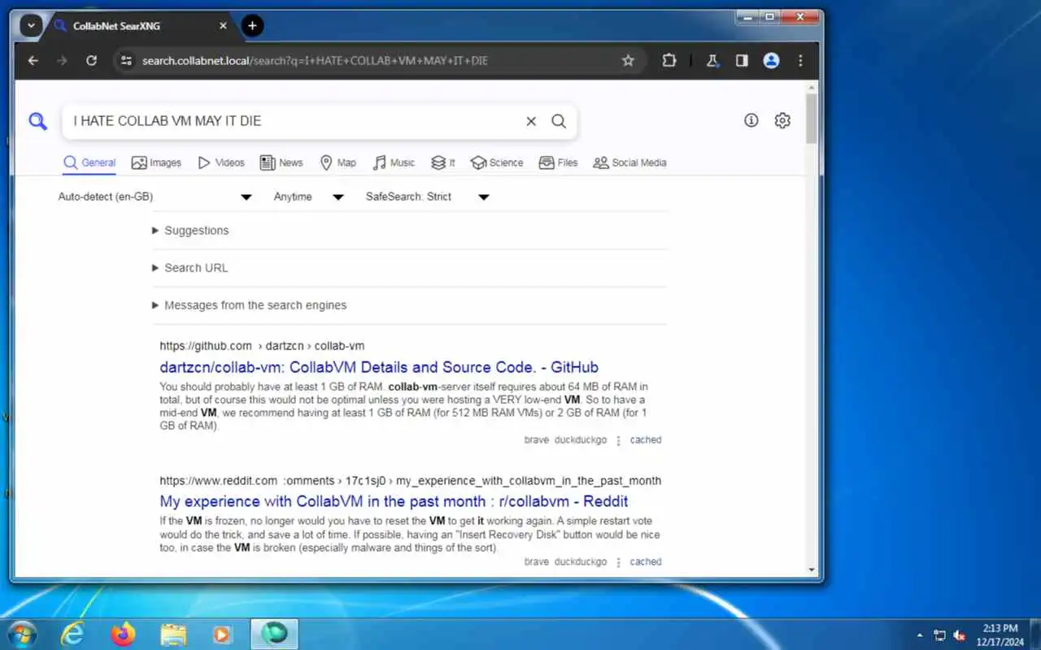Screen dimensions: 1041x650
Task: Click the browser address bar URL
Action: pos(315,60)
